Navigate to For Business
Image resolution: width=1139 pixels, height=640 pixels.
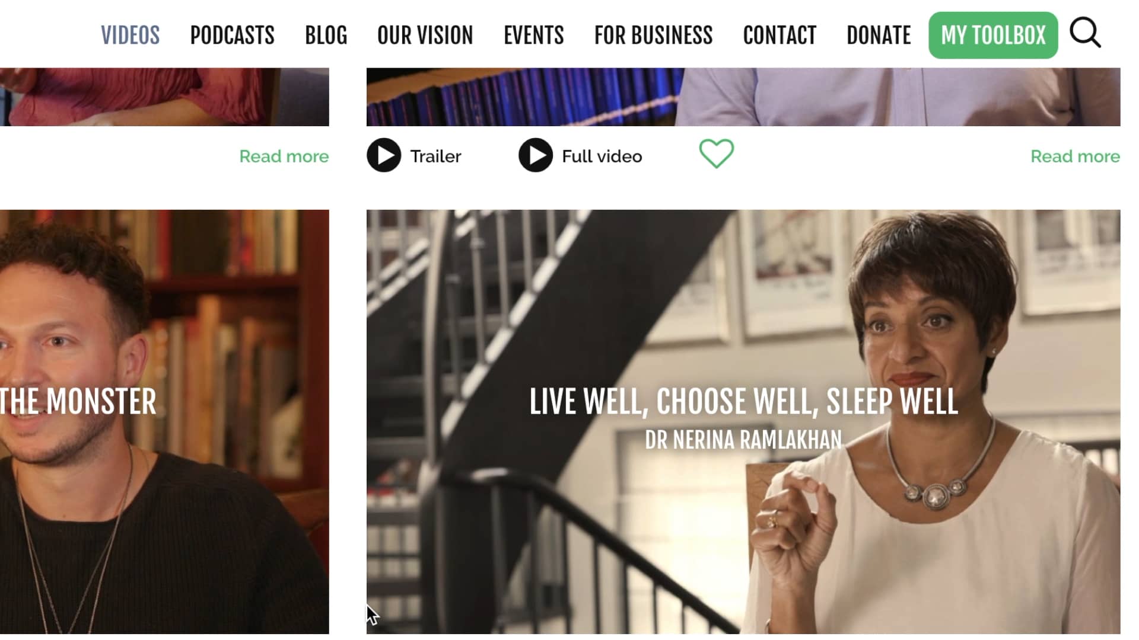pyautogui.click(x=653, y=35)
